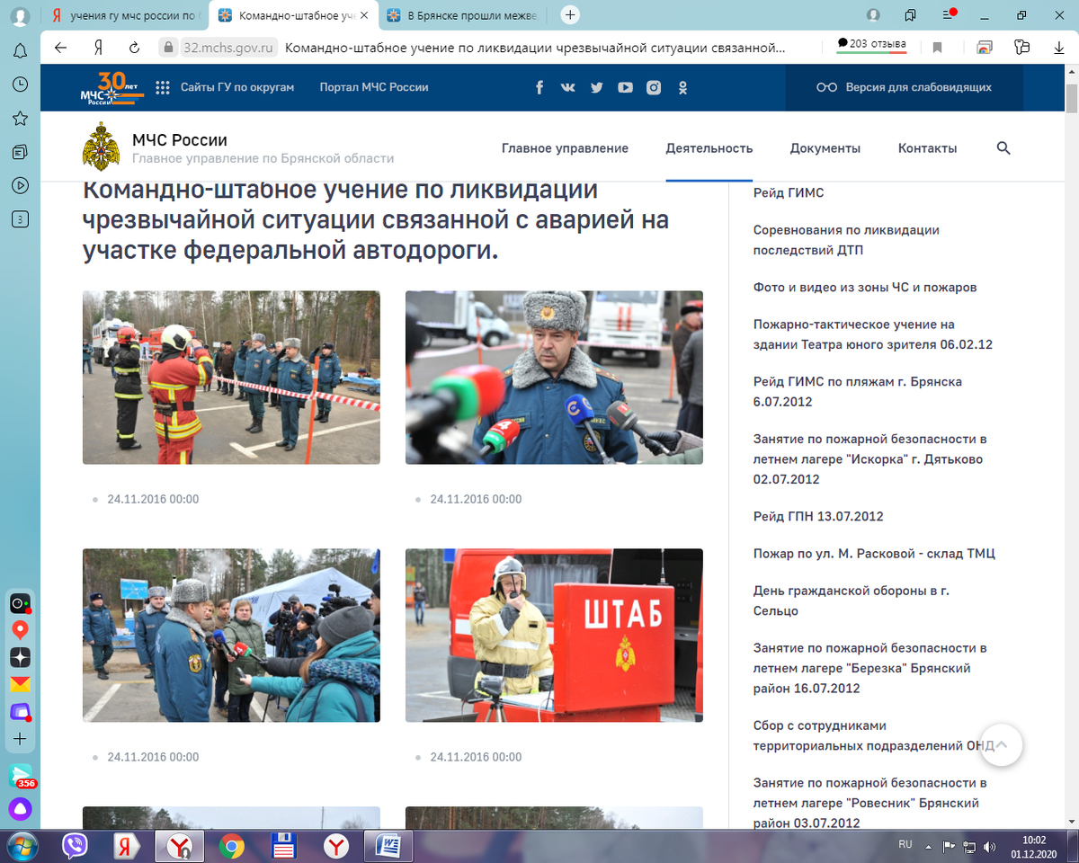The width and height of the screenshot is (1079, 863).
Task: Open Рейд ГПН 13.07.2012 link
Action: pyautogui.click(x=818, y=517)
